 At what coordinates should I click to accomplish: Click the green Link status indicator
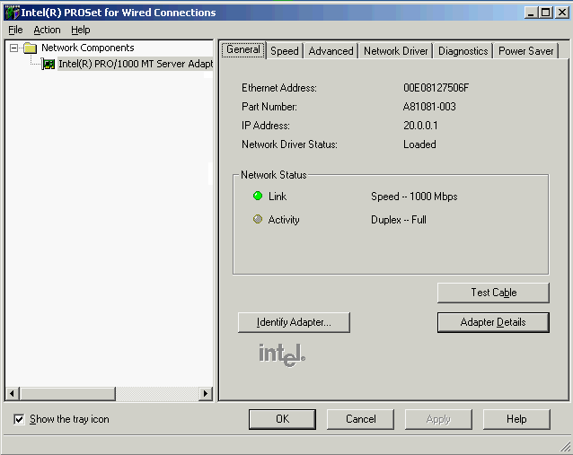(258, 197)
